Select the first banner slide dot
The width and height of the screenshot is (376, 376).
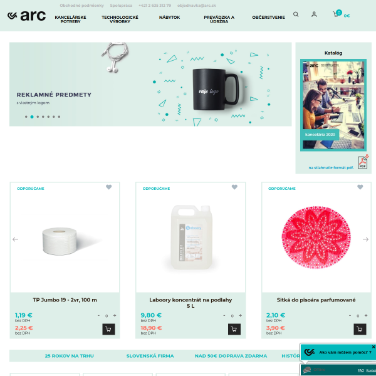[26, 117]
